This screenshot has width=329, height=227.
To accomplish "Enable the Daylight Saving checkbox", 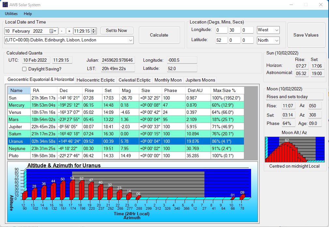I will tap(24, 69).
